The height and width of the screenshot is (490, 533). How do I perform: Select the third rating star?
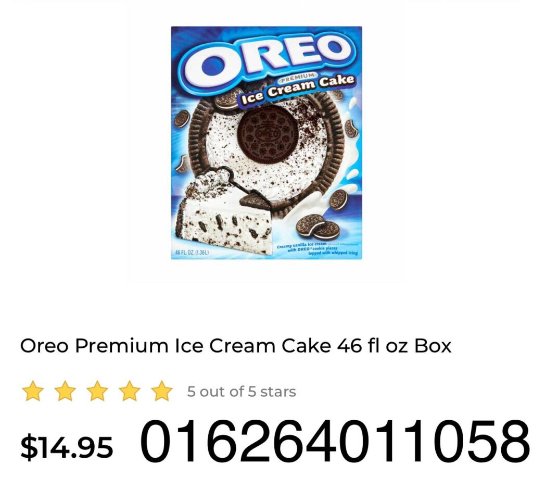pyautogui.click(x=97, y=392)
